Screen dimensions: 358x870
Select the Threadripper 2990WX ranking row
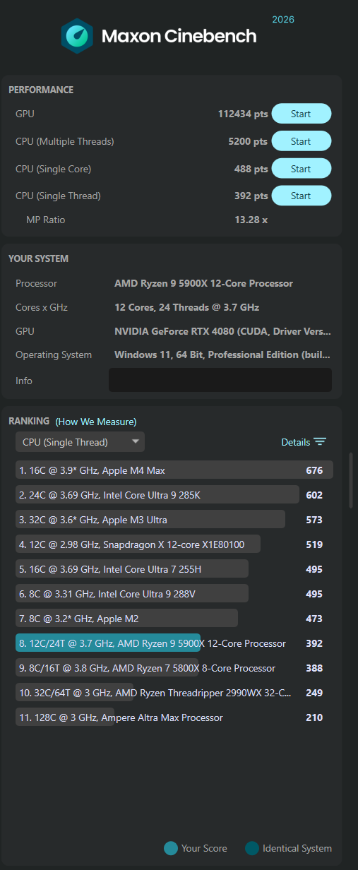[174, 693]
